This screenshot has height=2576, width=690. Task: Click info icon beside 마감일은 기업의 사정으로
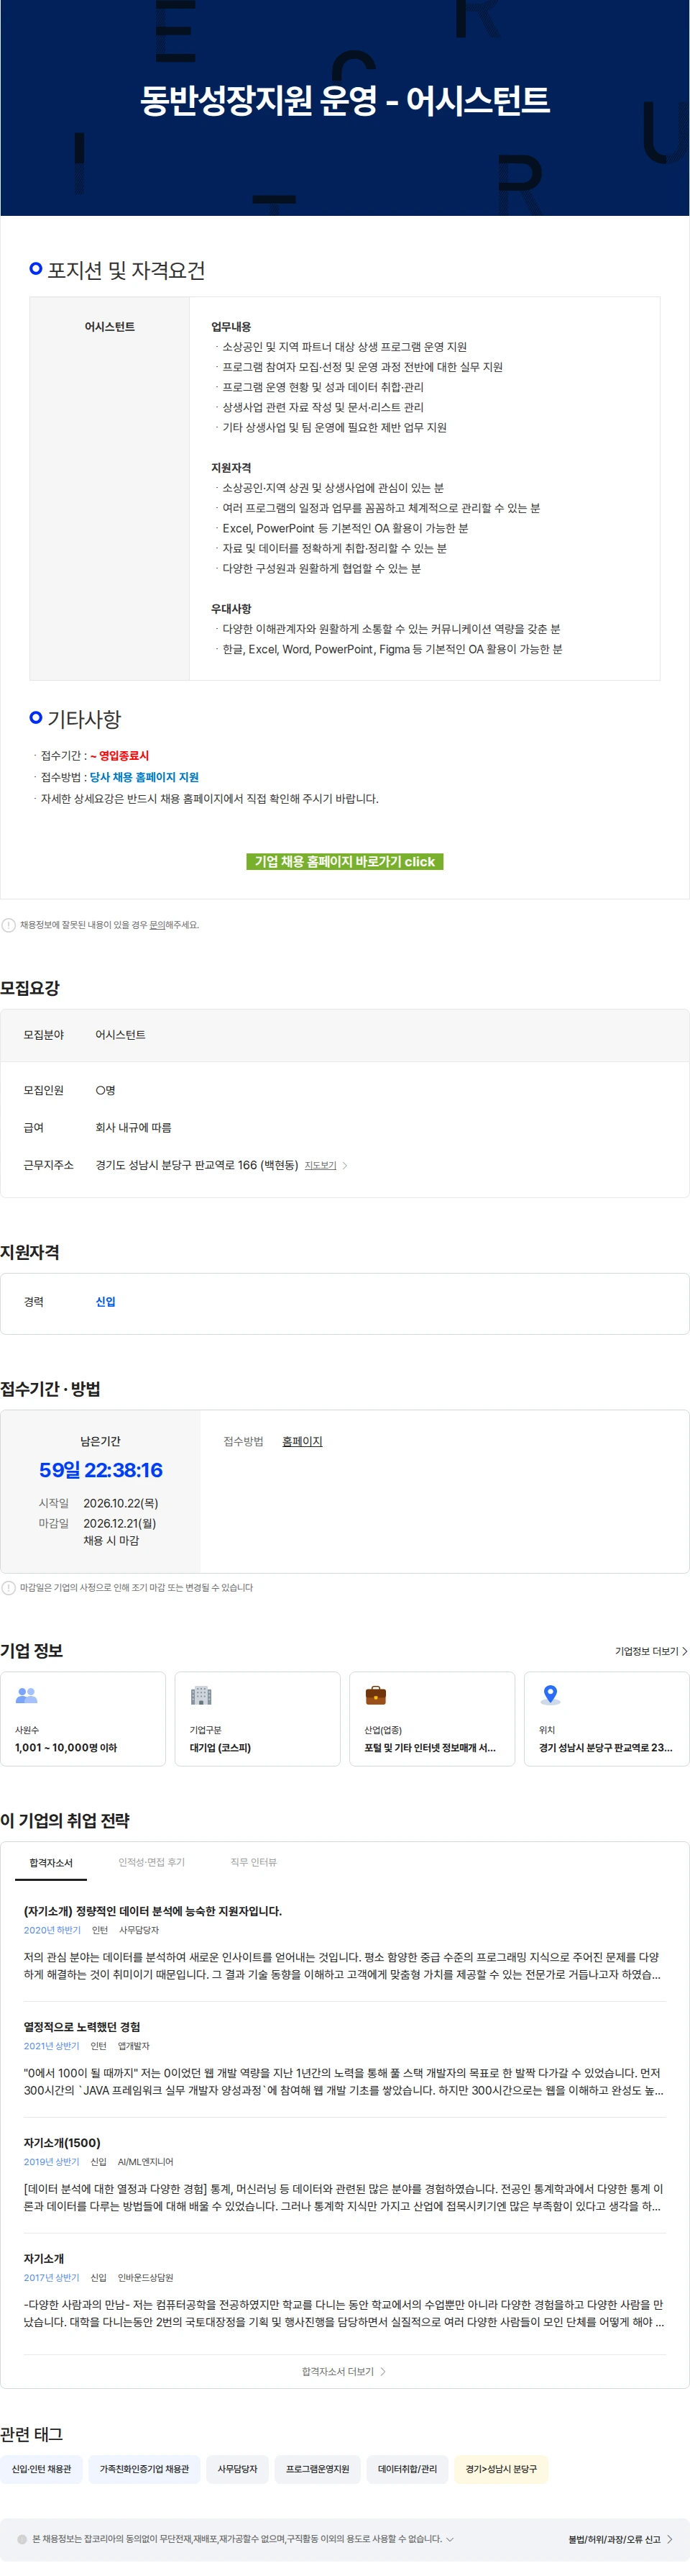[x=9, y=1588]
